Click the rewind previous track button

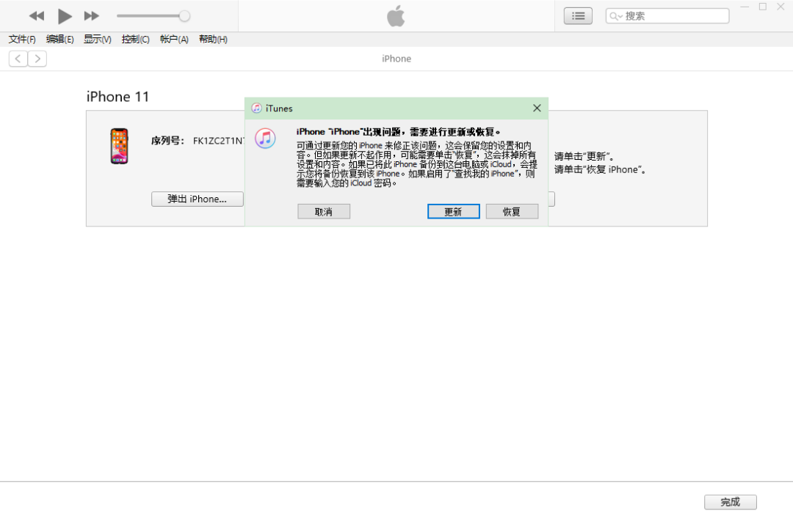37,16
